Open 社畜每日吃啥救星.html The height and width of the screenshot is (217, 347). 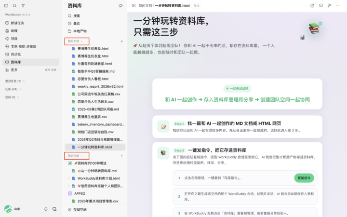(95, 64)
